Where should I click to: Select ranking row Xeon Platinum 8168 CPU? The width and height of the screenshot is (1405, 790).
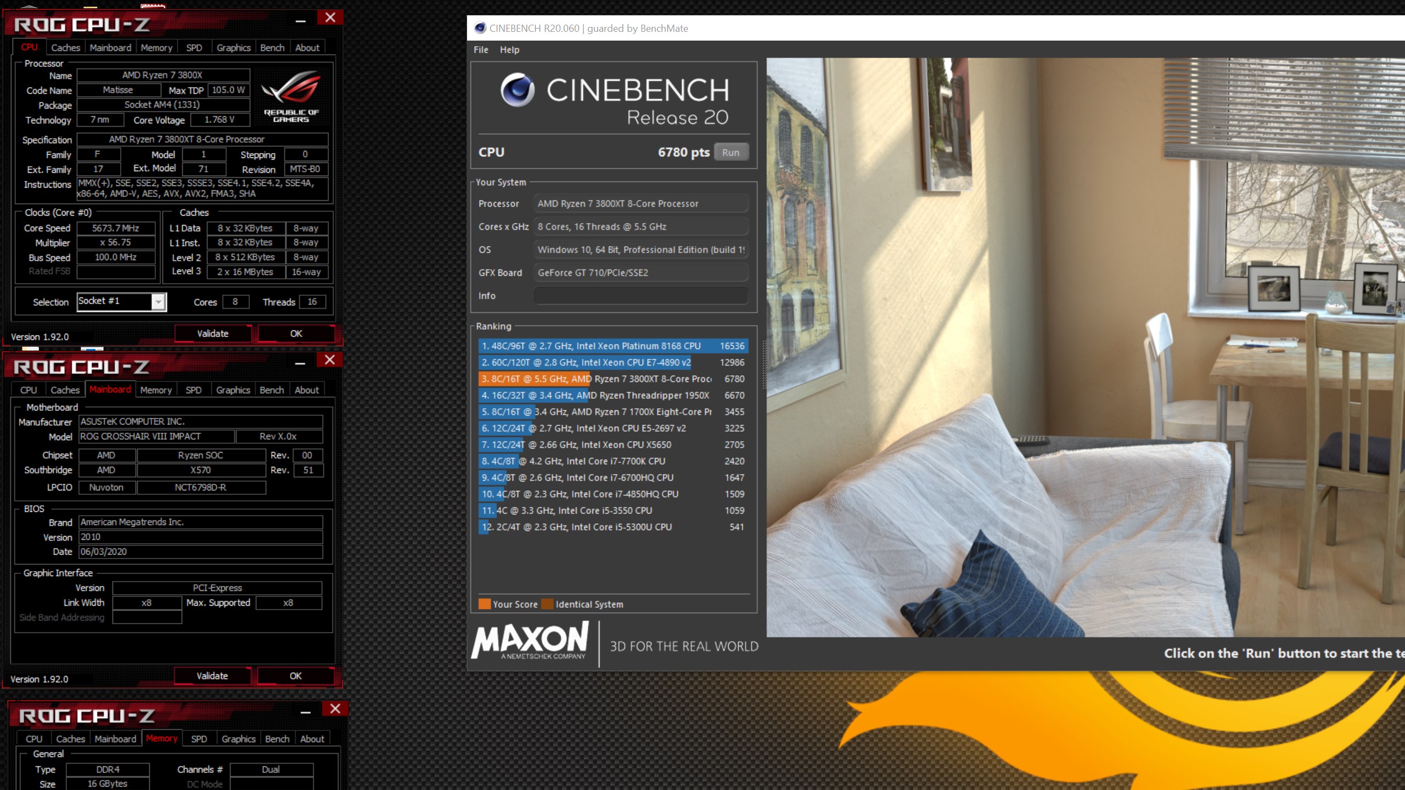(x=613, y=346)
